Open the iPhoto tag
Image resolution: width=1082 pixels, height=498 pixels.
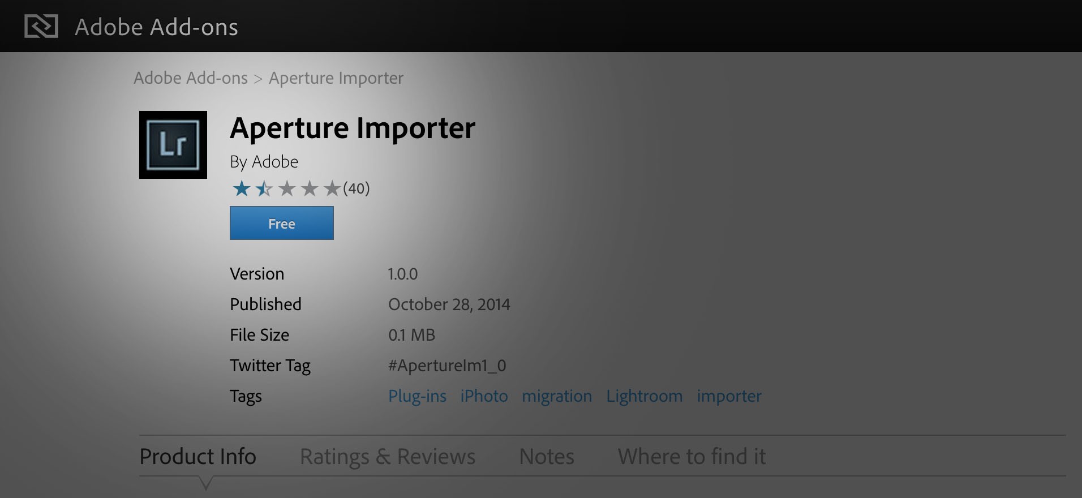click(x=484, y=396)
